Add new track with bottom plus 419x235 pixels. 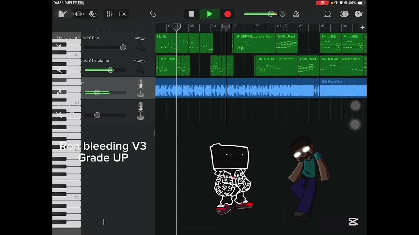click(104, 222)
